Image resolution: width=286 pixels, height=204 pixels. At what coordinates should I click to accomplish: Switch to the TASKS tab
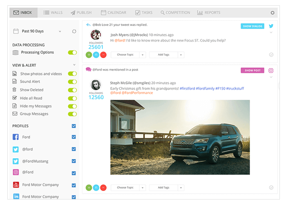(144, 13)
